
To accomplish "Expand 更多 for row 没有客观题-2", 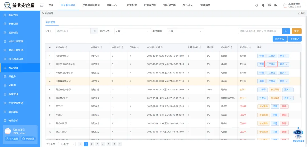I will pos(283,81).
